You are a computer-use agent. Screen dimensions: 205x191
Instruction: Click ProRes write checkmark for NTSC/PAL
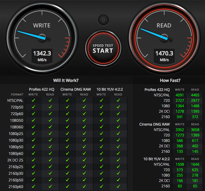pyautogui.click(x=33, y=100)
